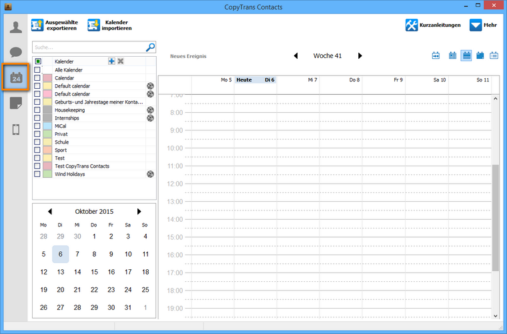Click the Privat green color swatch
The image size is (507, 334).
click(47, 134)
